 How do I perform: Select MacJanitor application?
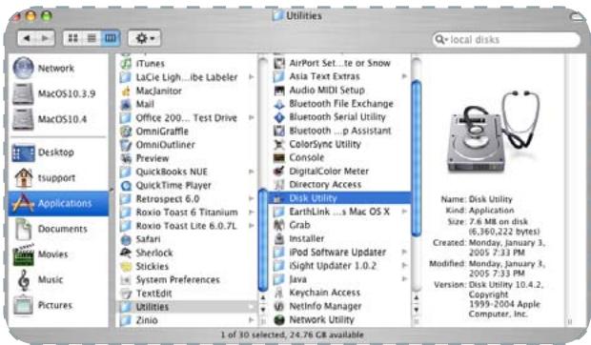tap(151, 91)
